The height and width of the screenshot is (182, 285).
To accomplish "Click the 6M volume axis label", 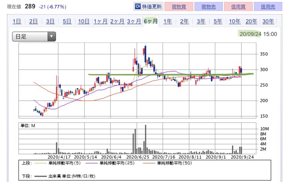I will click(x=263, y=139).
